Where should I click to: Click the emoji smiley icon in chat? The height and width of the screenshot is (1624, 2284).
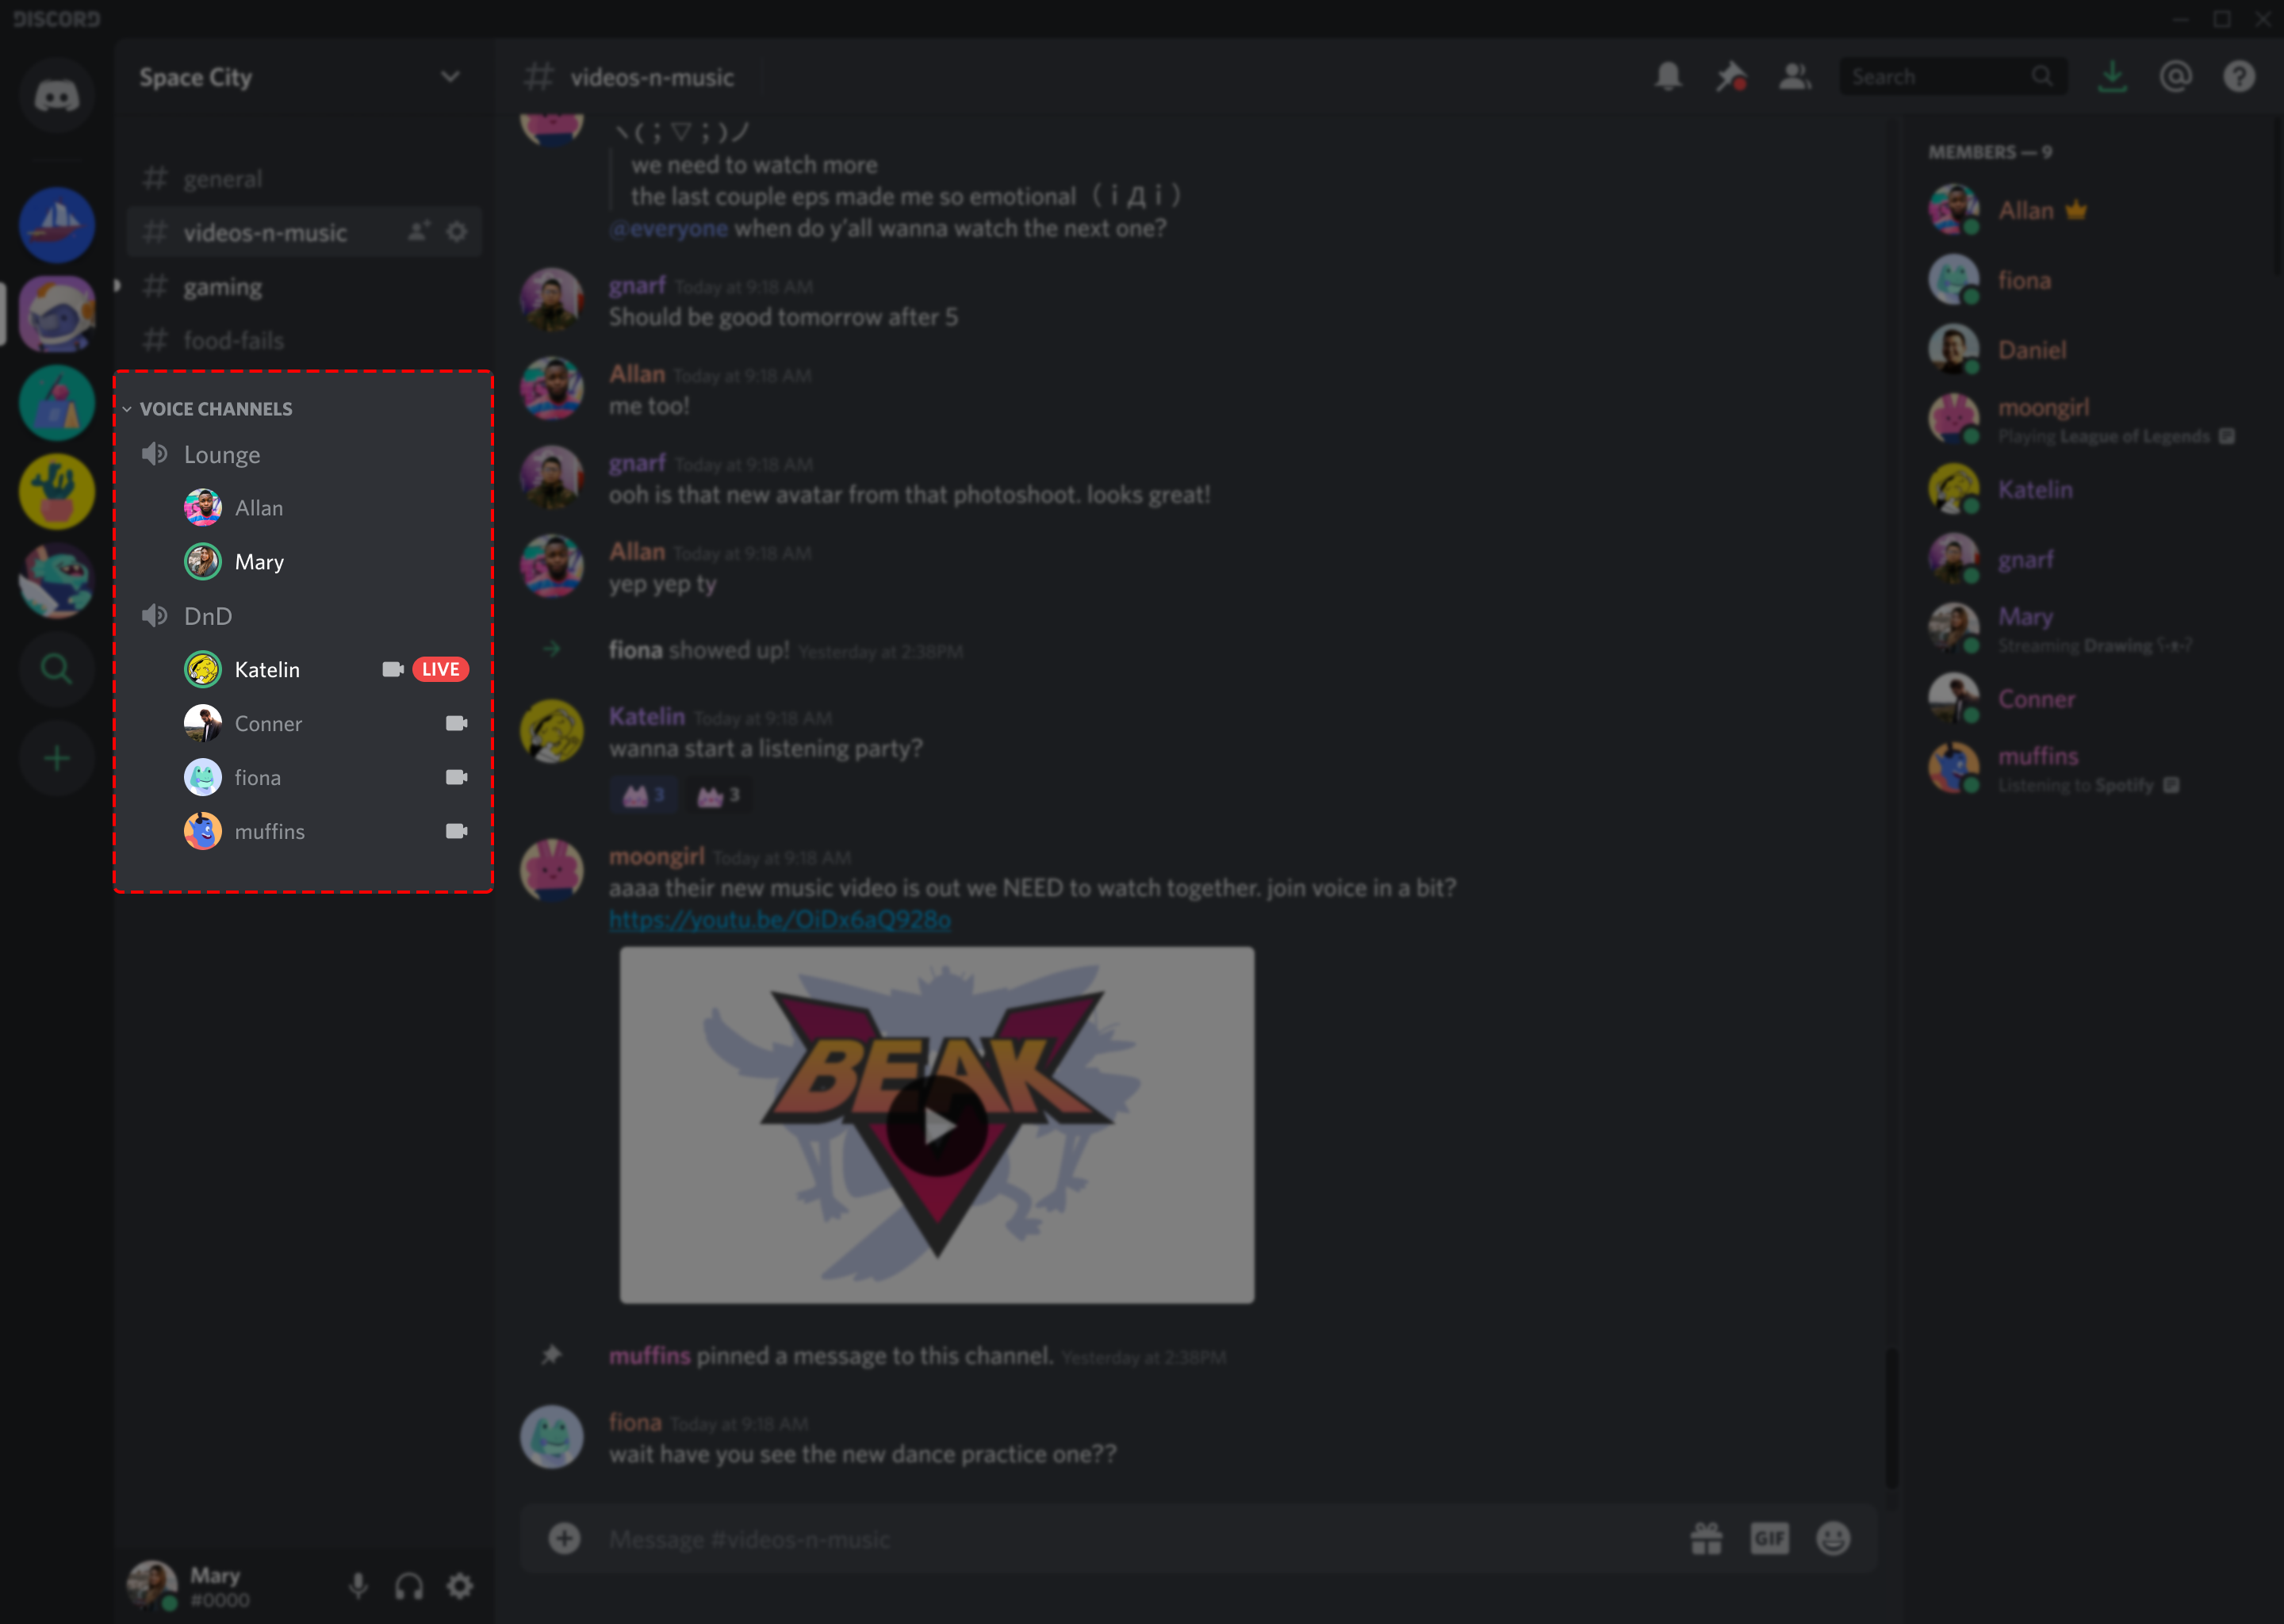pyautogui.click(x=1834, y=1538)
